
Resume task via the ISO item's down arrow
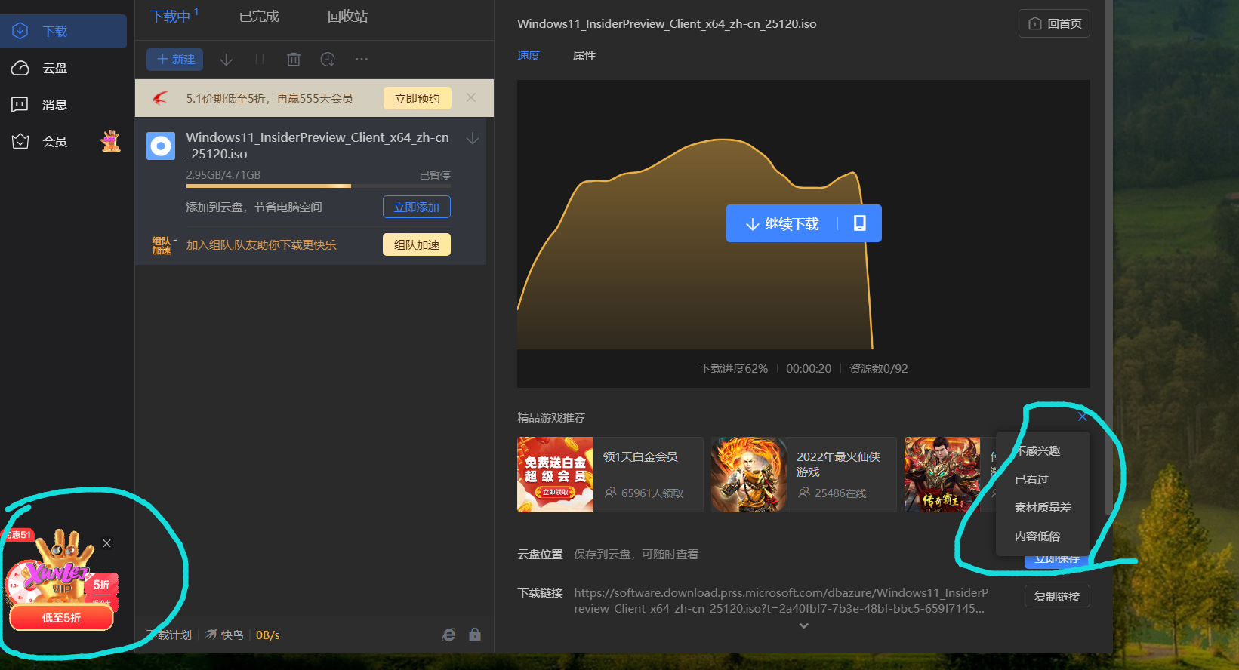[x=473, y=138]
